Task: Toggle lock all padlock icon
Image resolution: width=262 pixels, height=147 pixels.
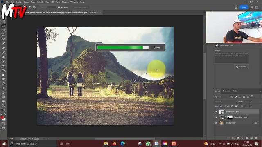Action: tap(236, 106)
